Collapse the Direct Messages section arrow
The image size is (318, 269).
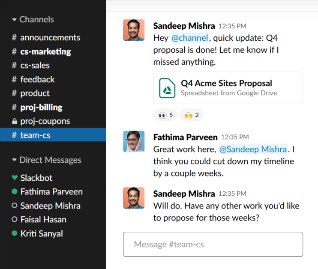[15, 160]
